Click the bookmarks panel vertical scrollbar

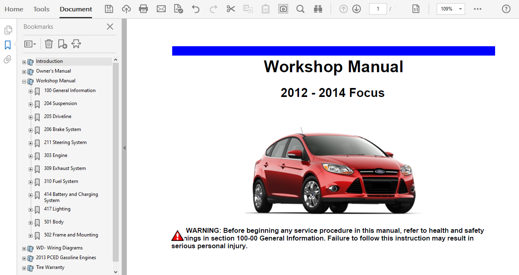(115, 162)
